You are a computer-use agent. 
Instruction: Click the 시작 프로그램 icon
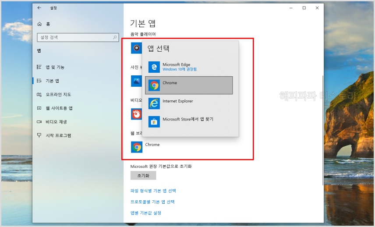(39, 135)
